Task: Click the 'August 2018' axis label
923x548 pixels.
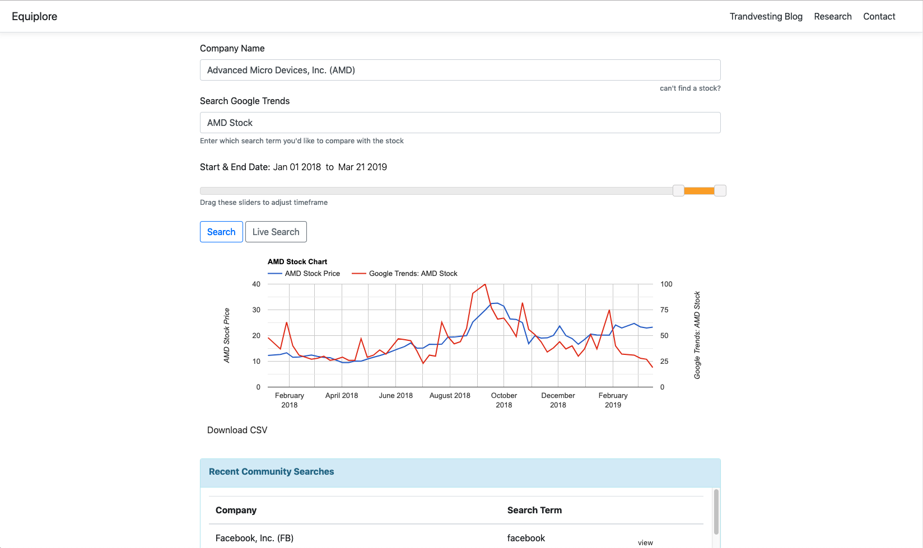Action: pyautogui.click(x=450, y=395)
